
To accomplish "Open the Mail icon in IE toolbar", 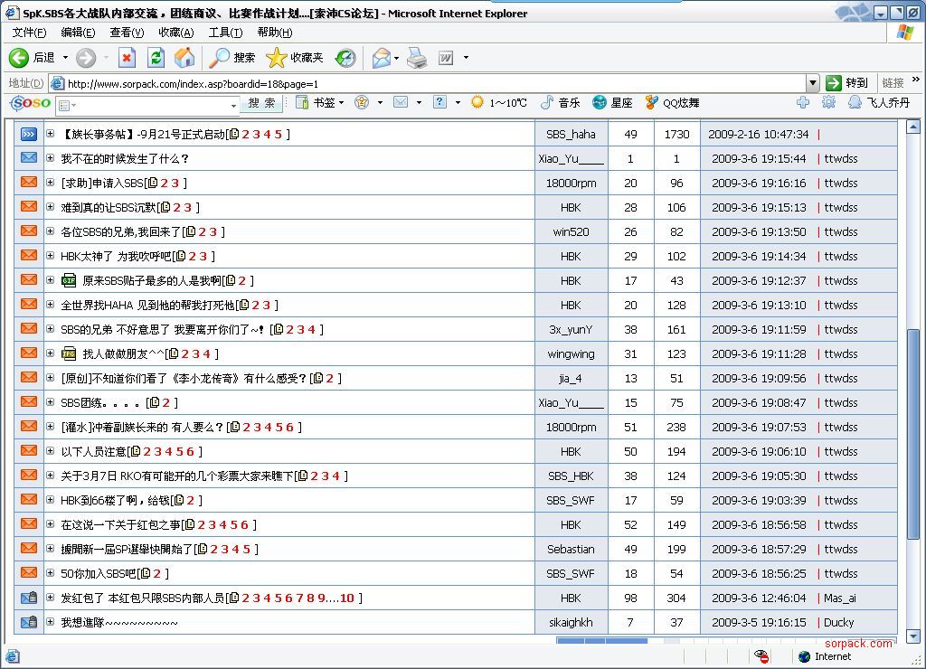I will 382,58.
